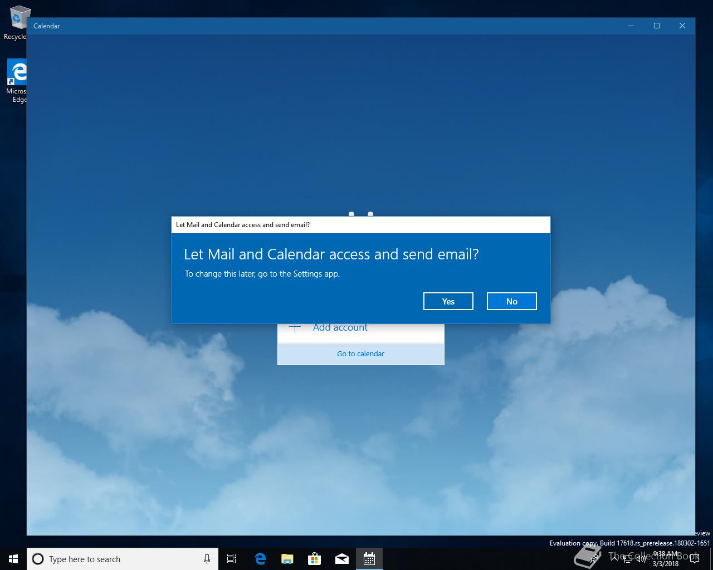
Task: Select Microsoft Edge desktop shortcut
Action: (x=17, y=81)
